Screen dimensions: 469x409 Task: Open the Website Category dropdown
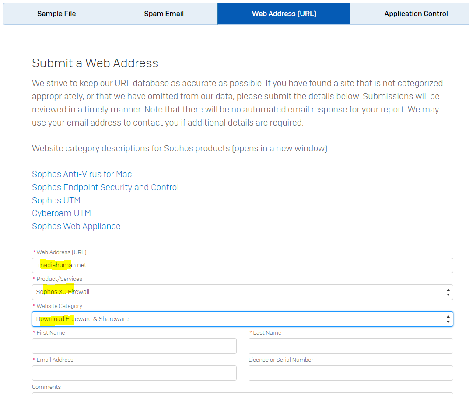pos(242,319)
